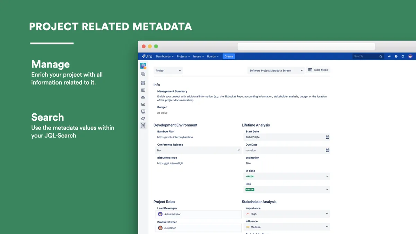Expand the Risk dropdown
416x234 pixels.
click(x=287, y=190)
